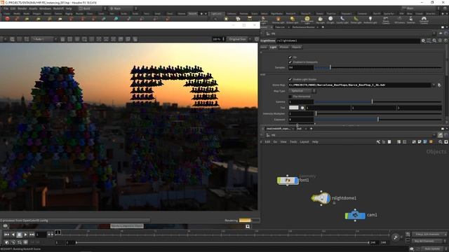The image size is (449, 252).
Task: Open the render view Original Size dropdown
Action: click(x=239, y=39)
